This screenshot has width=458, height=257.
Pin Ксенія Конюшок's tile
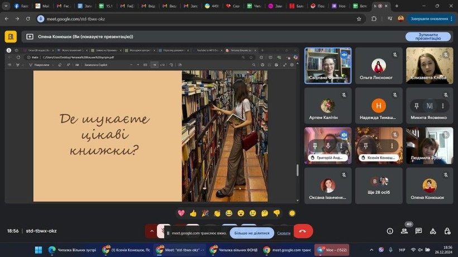click(366, 145)
